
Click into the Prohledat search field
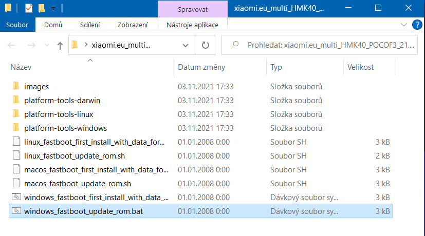tap(320, 45)
